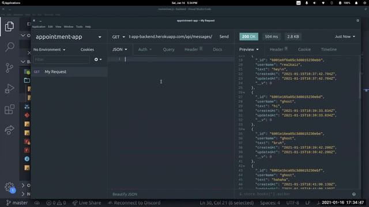Click the microphone tray icon
The height and width of the screenshot is (207, 369).
coord(306,3)
